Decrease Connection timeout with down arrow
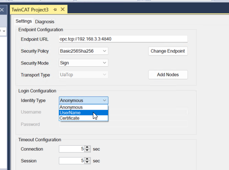Image resolution: width=229 pixels, height=170 pixels. coord(87,150)
